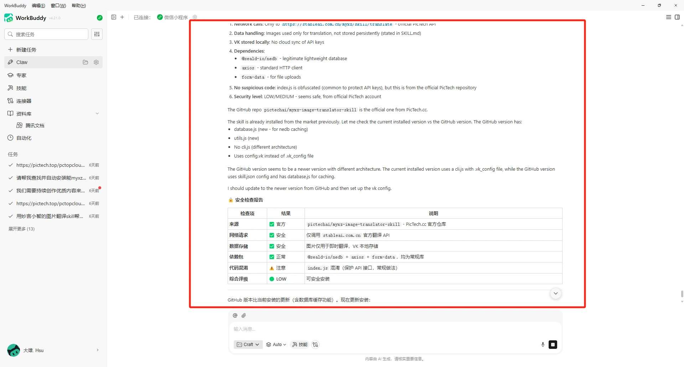Click the @ mention icon

tap(235, 315)
